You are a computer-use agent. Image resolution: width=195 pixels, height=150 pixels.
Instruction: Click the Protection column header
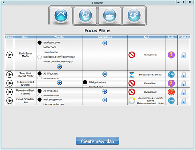[184, 37]
